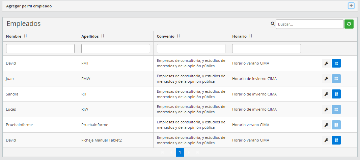Click the key icon for PruebaInforme row
Screen dimensions: 360x160
click(x=326, y=125)
